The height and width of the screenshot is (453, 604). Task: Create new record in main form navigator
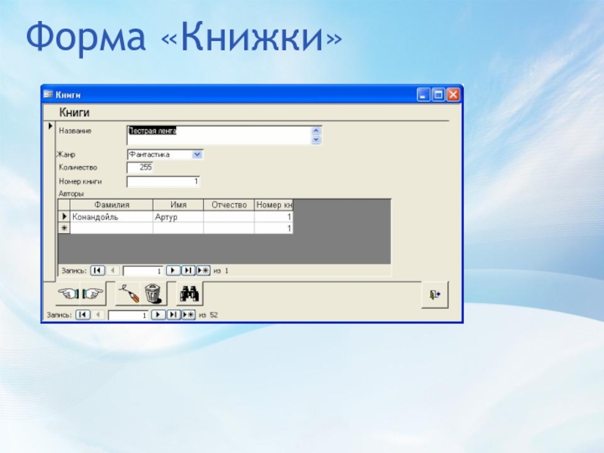(189, 315)
